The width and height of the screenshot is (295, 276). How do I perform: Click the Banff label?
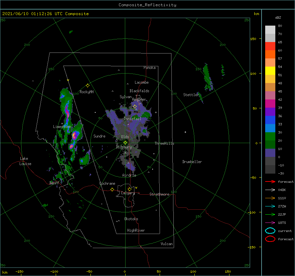[54, 183]
